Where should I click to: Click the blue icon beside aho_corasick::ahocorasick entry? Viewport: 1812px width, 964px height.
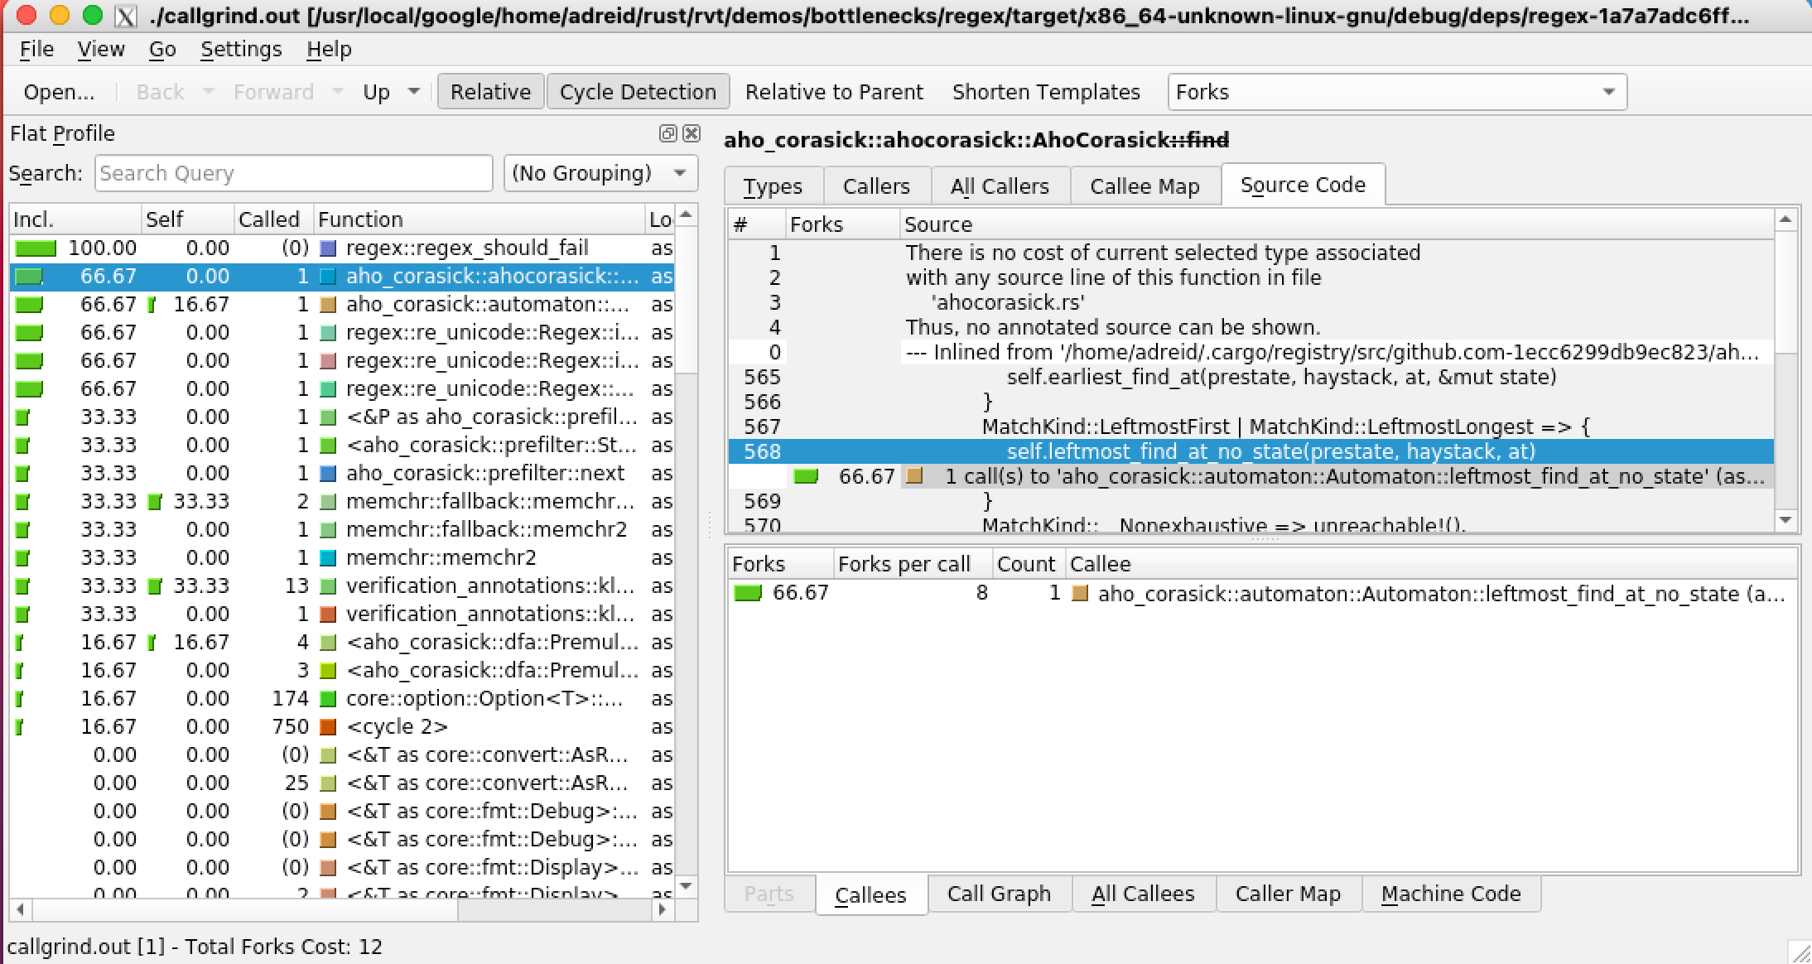click(x=327, y=277)
